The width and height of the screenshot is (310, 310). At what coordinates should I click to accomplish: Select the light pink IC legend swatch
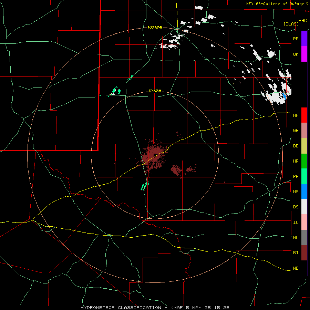[304, 222]
